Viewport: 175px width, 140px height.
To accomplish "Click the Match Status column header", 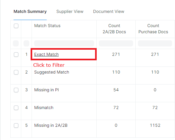I will (47, 26).
